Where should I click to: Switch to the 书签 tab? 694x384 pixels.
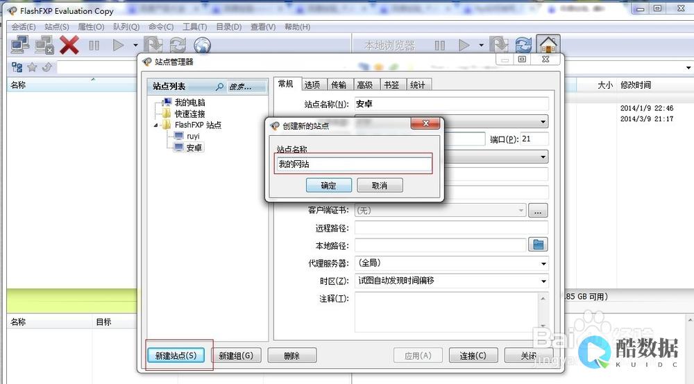(x=391, y=85)
